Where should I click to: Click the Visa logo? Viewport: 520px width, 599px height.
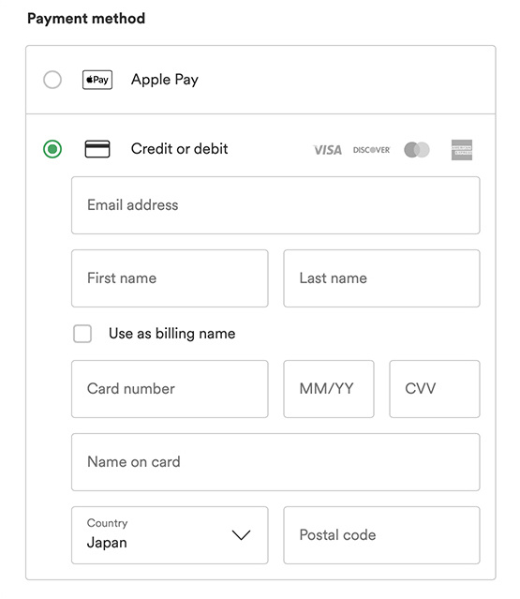click(x=328, y=150)
